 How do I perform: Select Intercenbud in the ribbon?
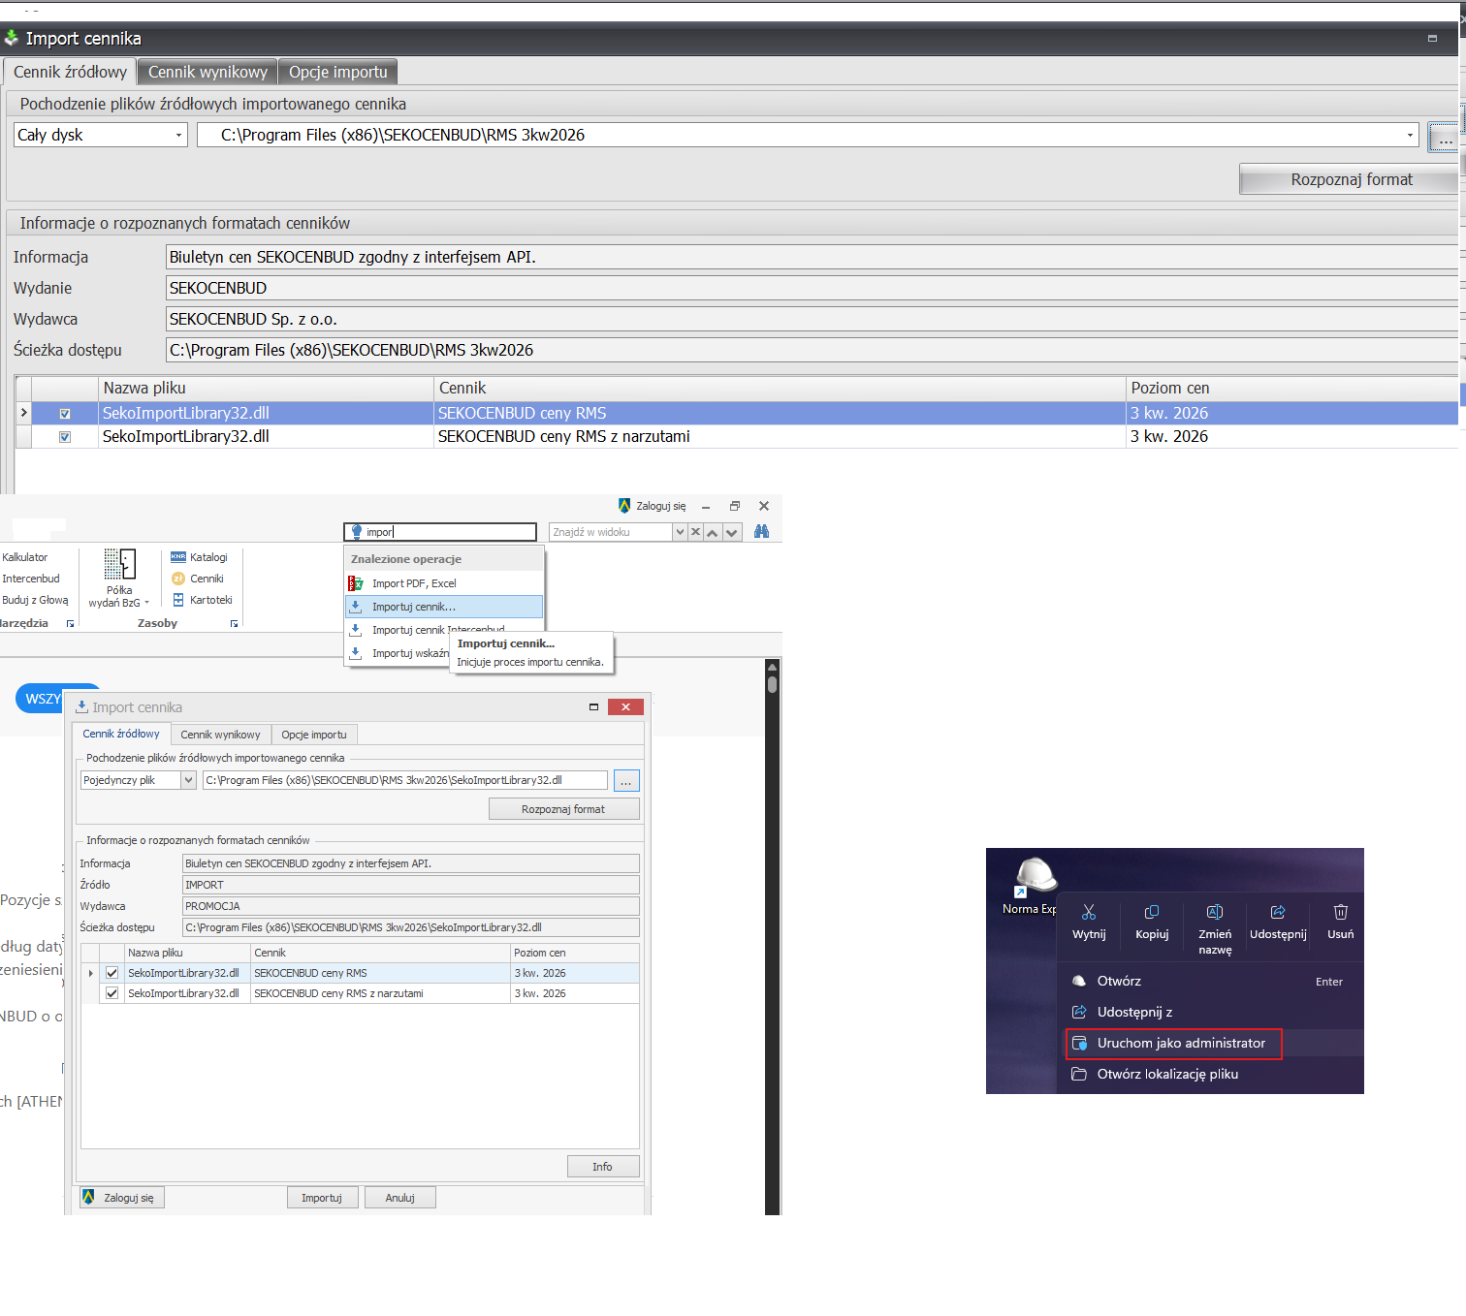[30, 579]
